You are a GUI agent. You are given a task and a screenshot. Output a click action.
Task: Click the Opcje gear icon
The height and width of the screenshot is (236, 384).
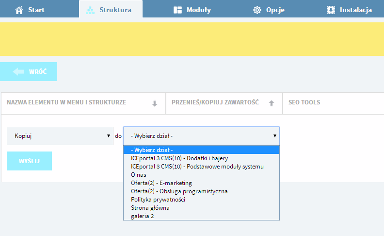(257, 10)
